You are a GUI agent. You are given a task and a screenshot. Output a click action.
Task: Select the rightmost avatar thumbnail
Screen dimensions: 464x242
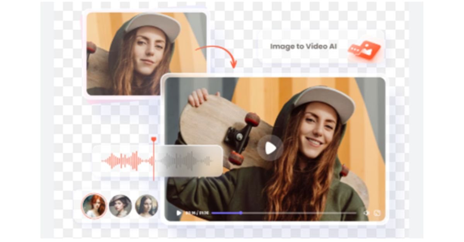(145, 206)
